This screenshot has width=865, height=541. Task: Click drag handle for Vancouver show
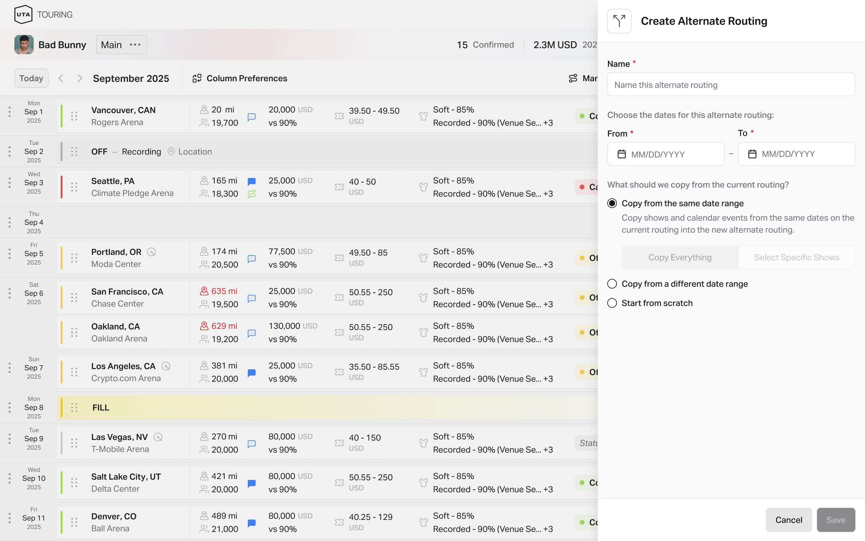(74, 116)
